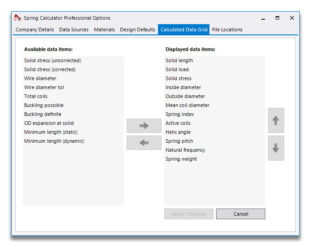The image size is (311, 247).
Task: Go to the Design Defaults tab
Action: point(137,30)
